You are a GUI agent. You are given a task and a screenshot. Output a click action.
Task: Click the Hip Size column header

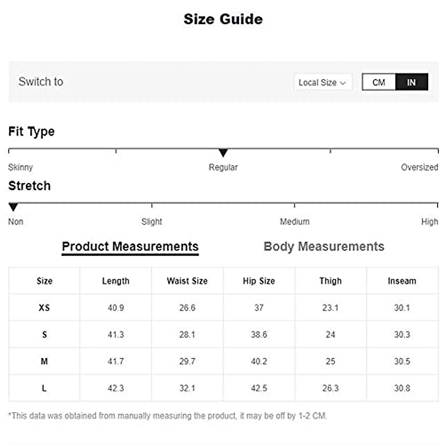click(x=259, y=281)
